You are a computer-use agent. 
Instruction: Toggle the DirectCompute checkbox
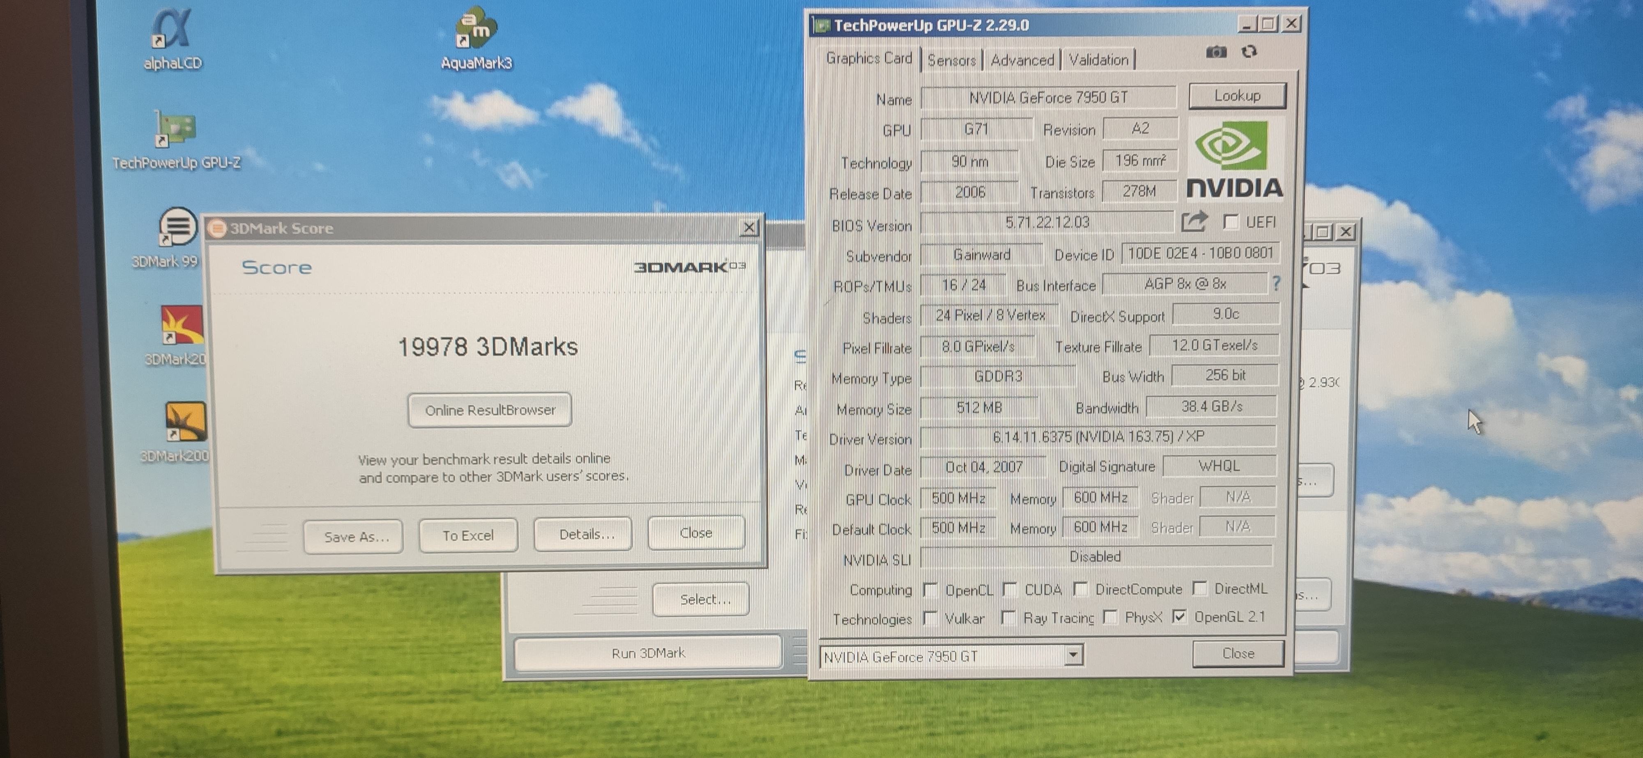pyautogui.click(x=1080, y=590)
